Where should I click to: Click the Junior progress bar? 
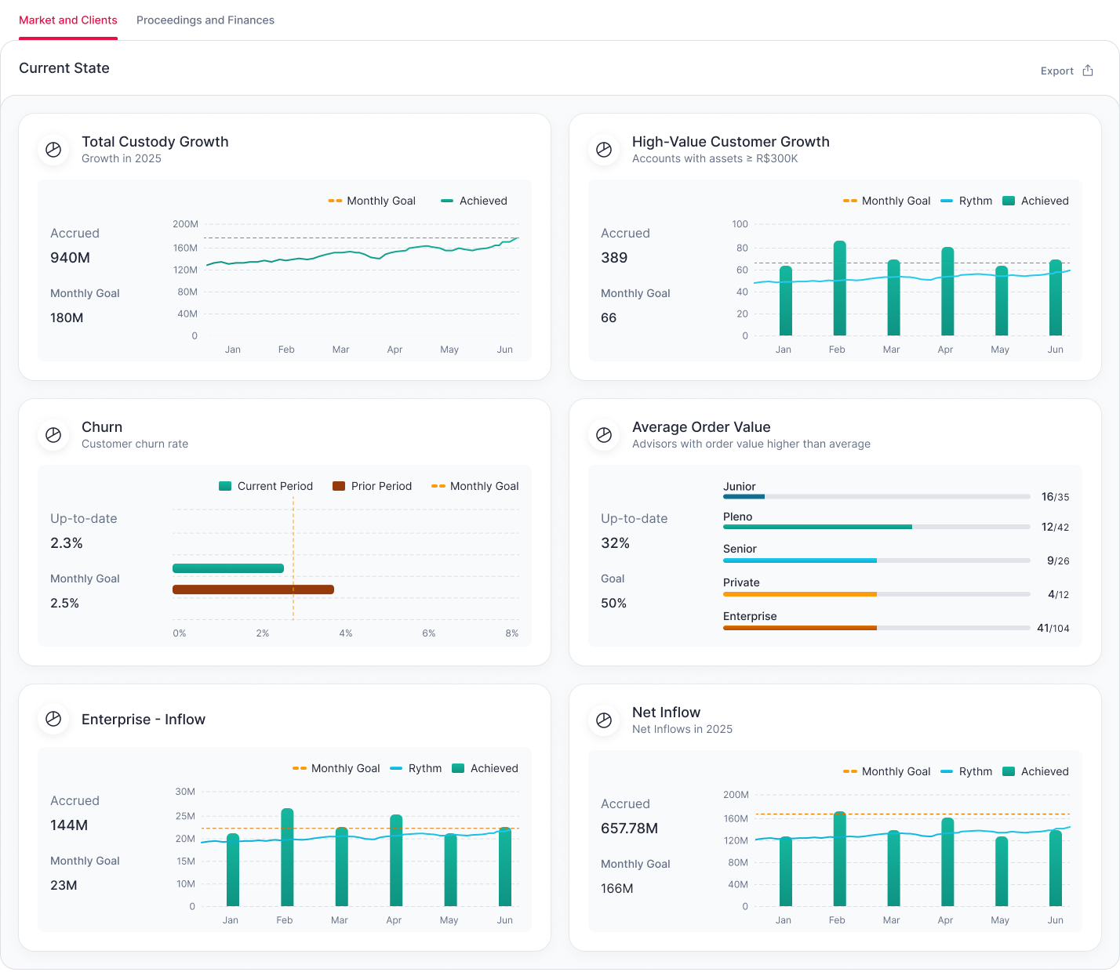[x=876, y=496]
